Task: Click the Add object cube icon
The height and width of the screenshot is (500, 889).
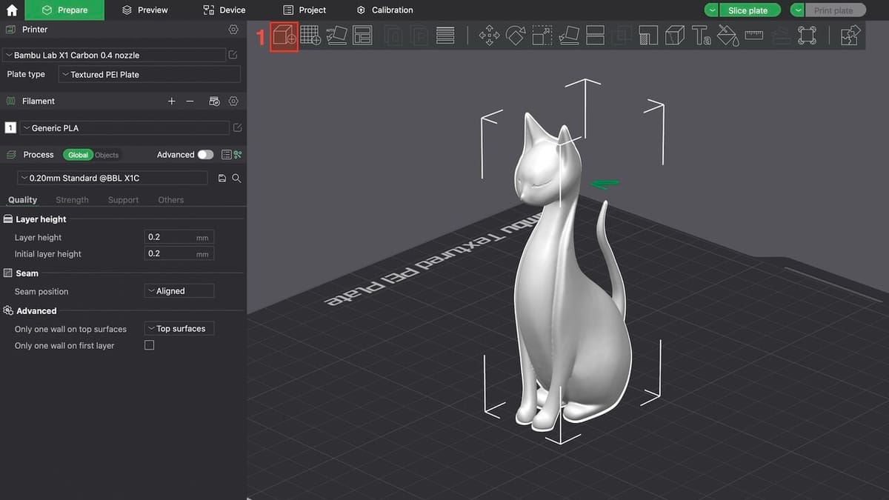Action: (x=284, y=36)
